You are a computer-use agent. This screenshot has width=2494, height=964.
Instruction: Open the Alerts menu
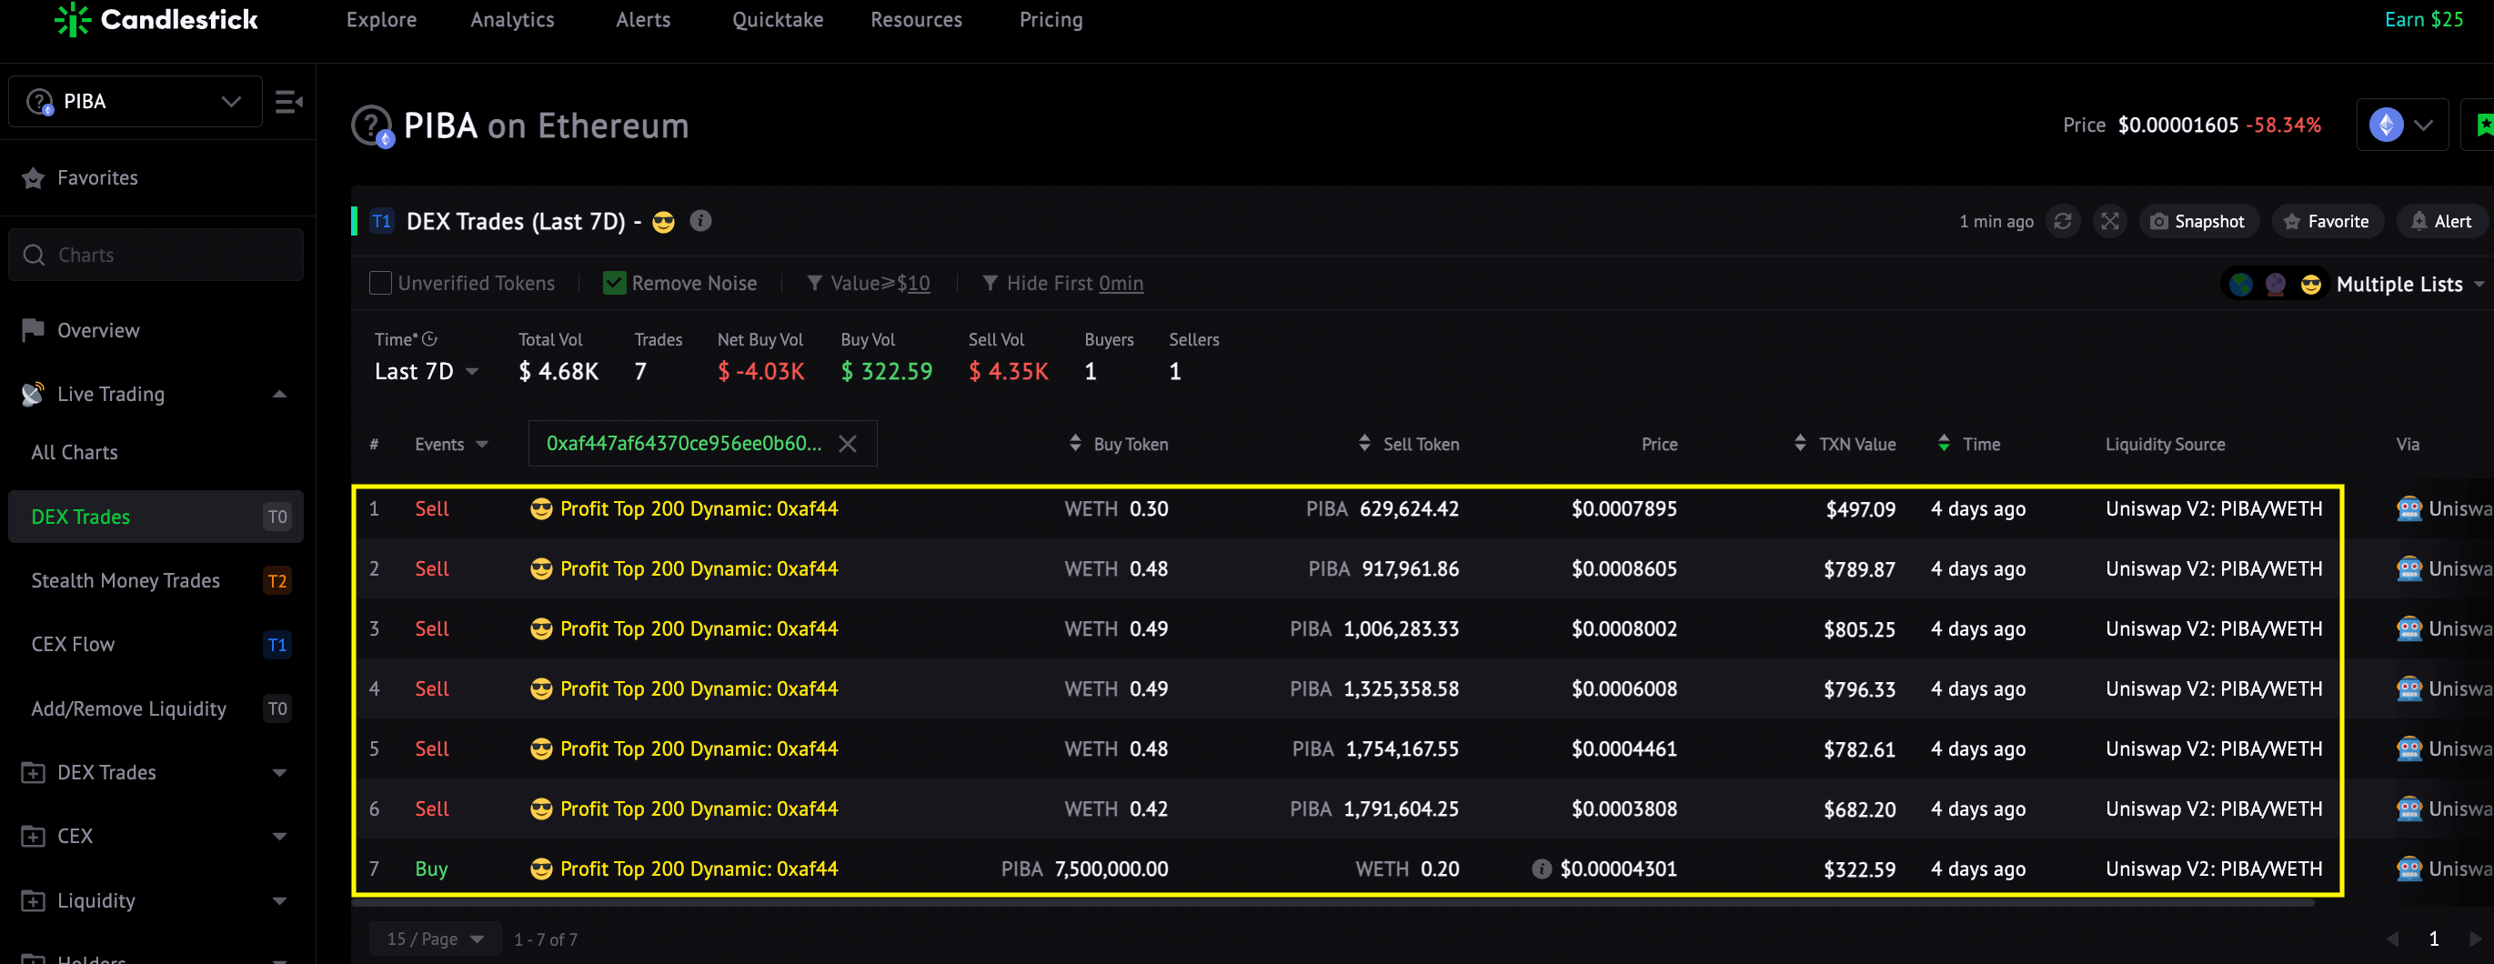pos(643,19)
